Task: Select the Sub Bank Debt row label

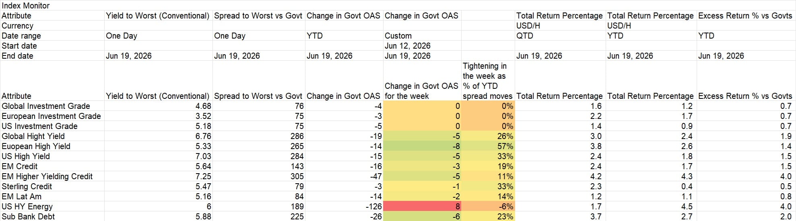Action: 28,217
